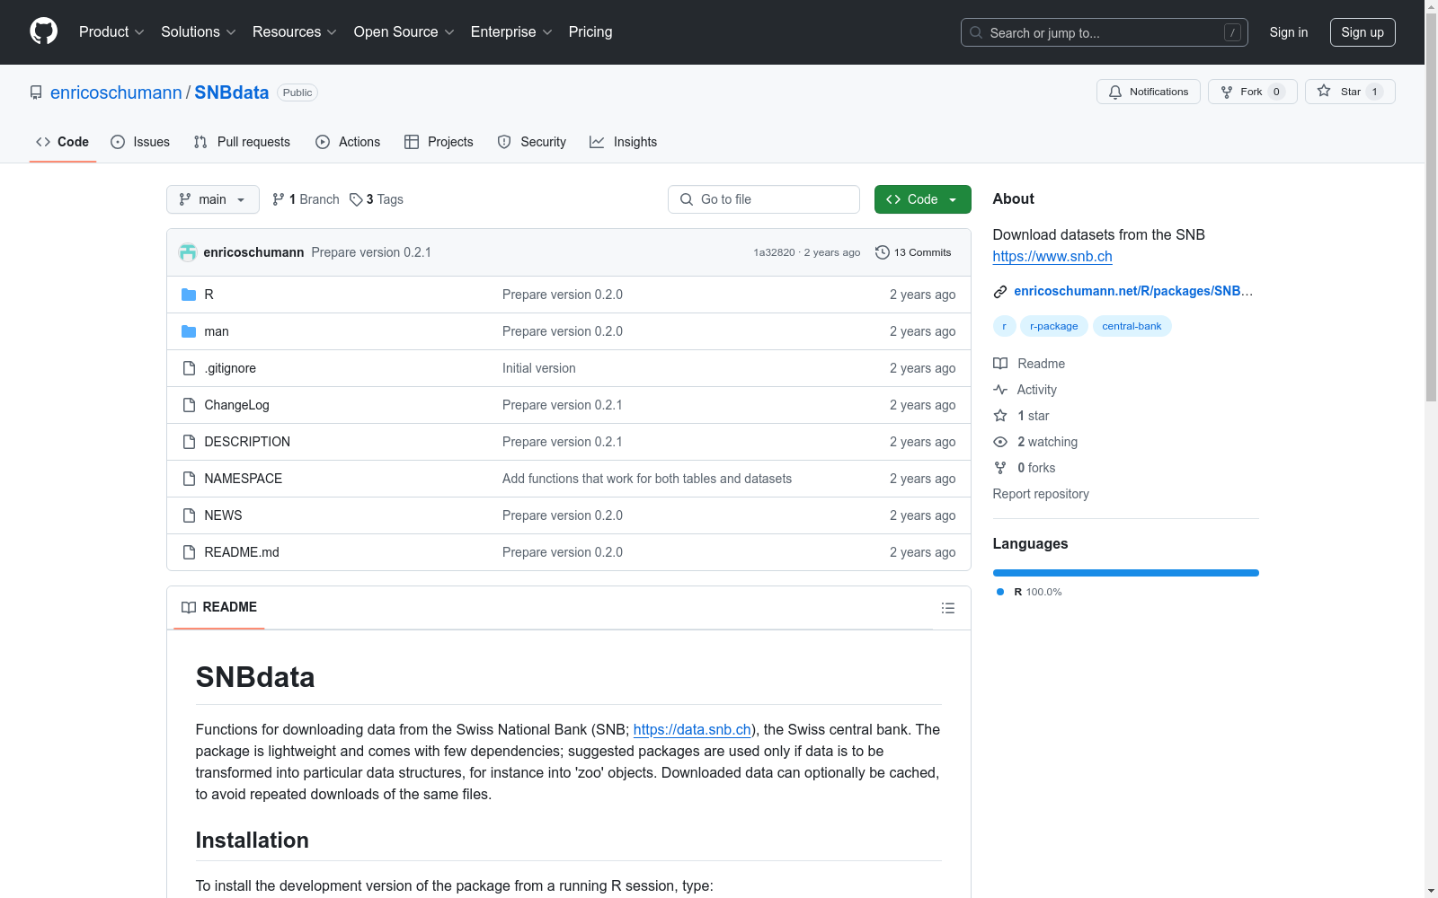Open the README.md file name link
Viewport: 1438px width, 898px height.
point(242,552)
